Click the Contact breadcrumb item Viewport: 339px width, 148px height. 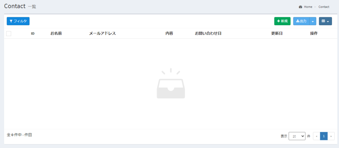[x=324, y=7]
